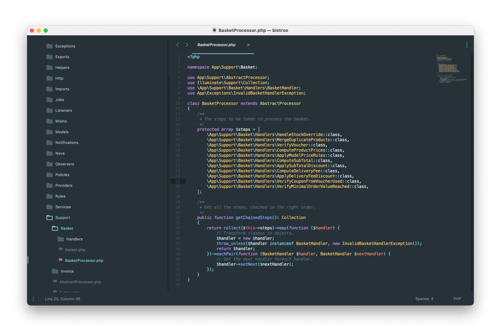The height and width of the screenshot is (326, 503).
Task: Click the Services folder icon
Action: pyautogui.click(x=50, y=207)
